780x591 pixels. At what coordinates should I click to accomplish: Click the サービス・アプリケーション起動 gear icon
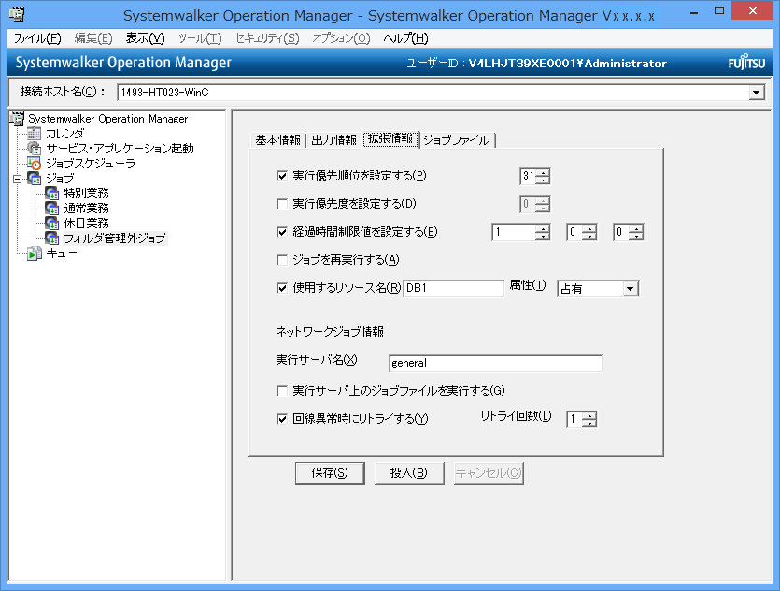pos(35,149)
